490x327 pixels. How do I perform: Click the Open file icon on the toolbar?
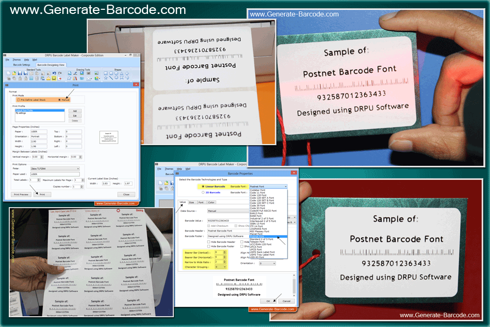[x=14, y=73]
